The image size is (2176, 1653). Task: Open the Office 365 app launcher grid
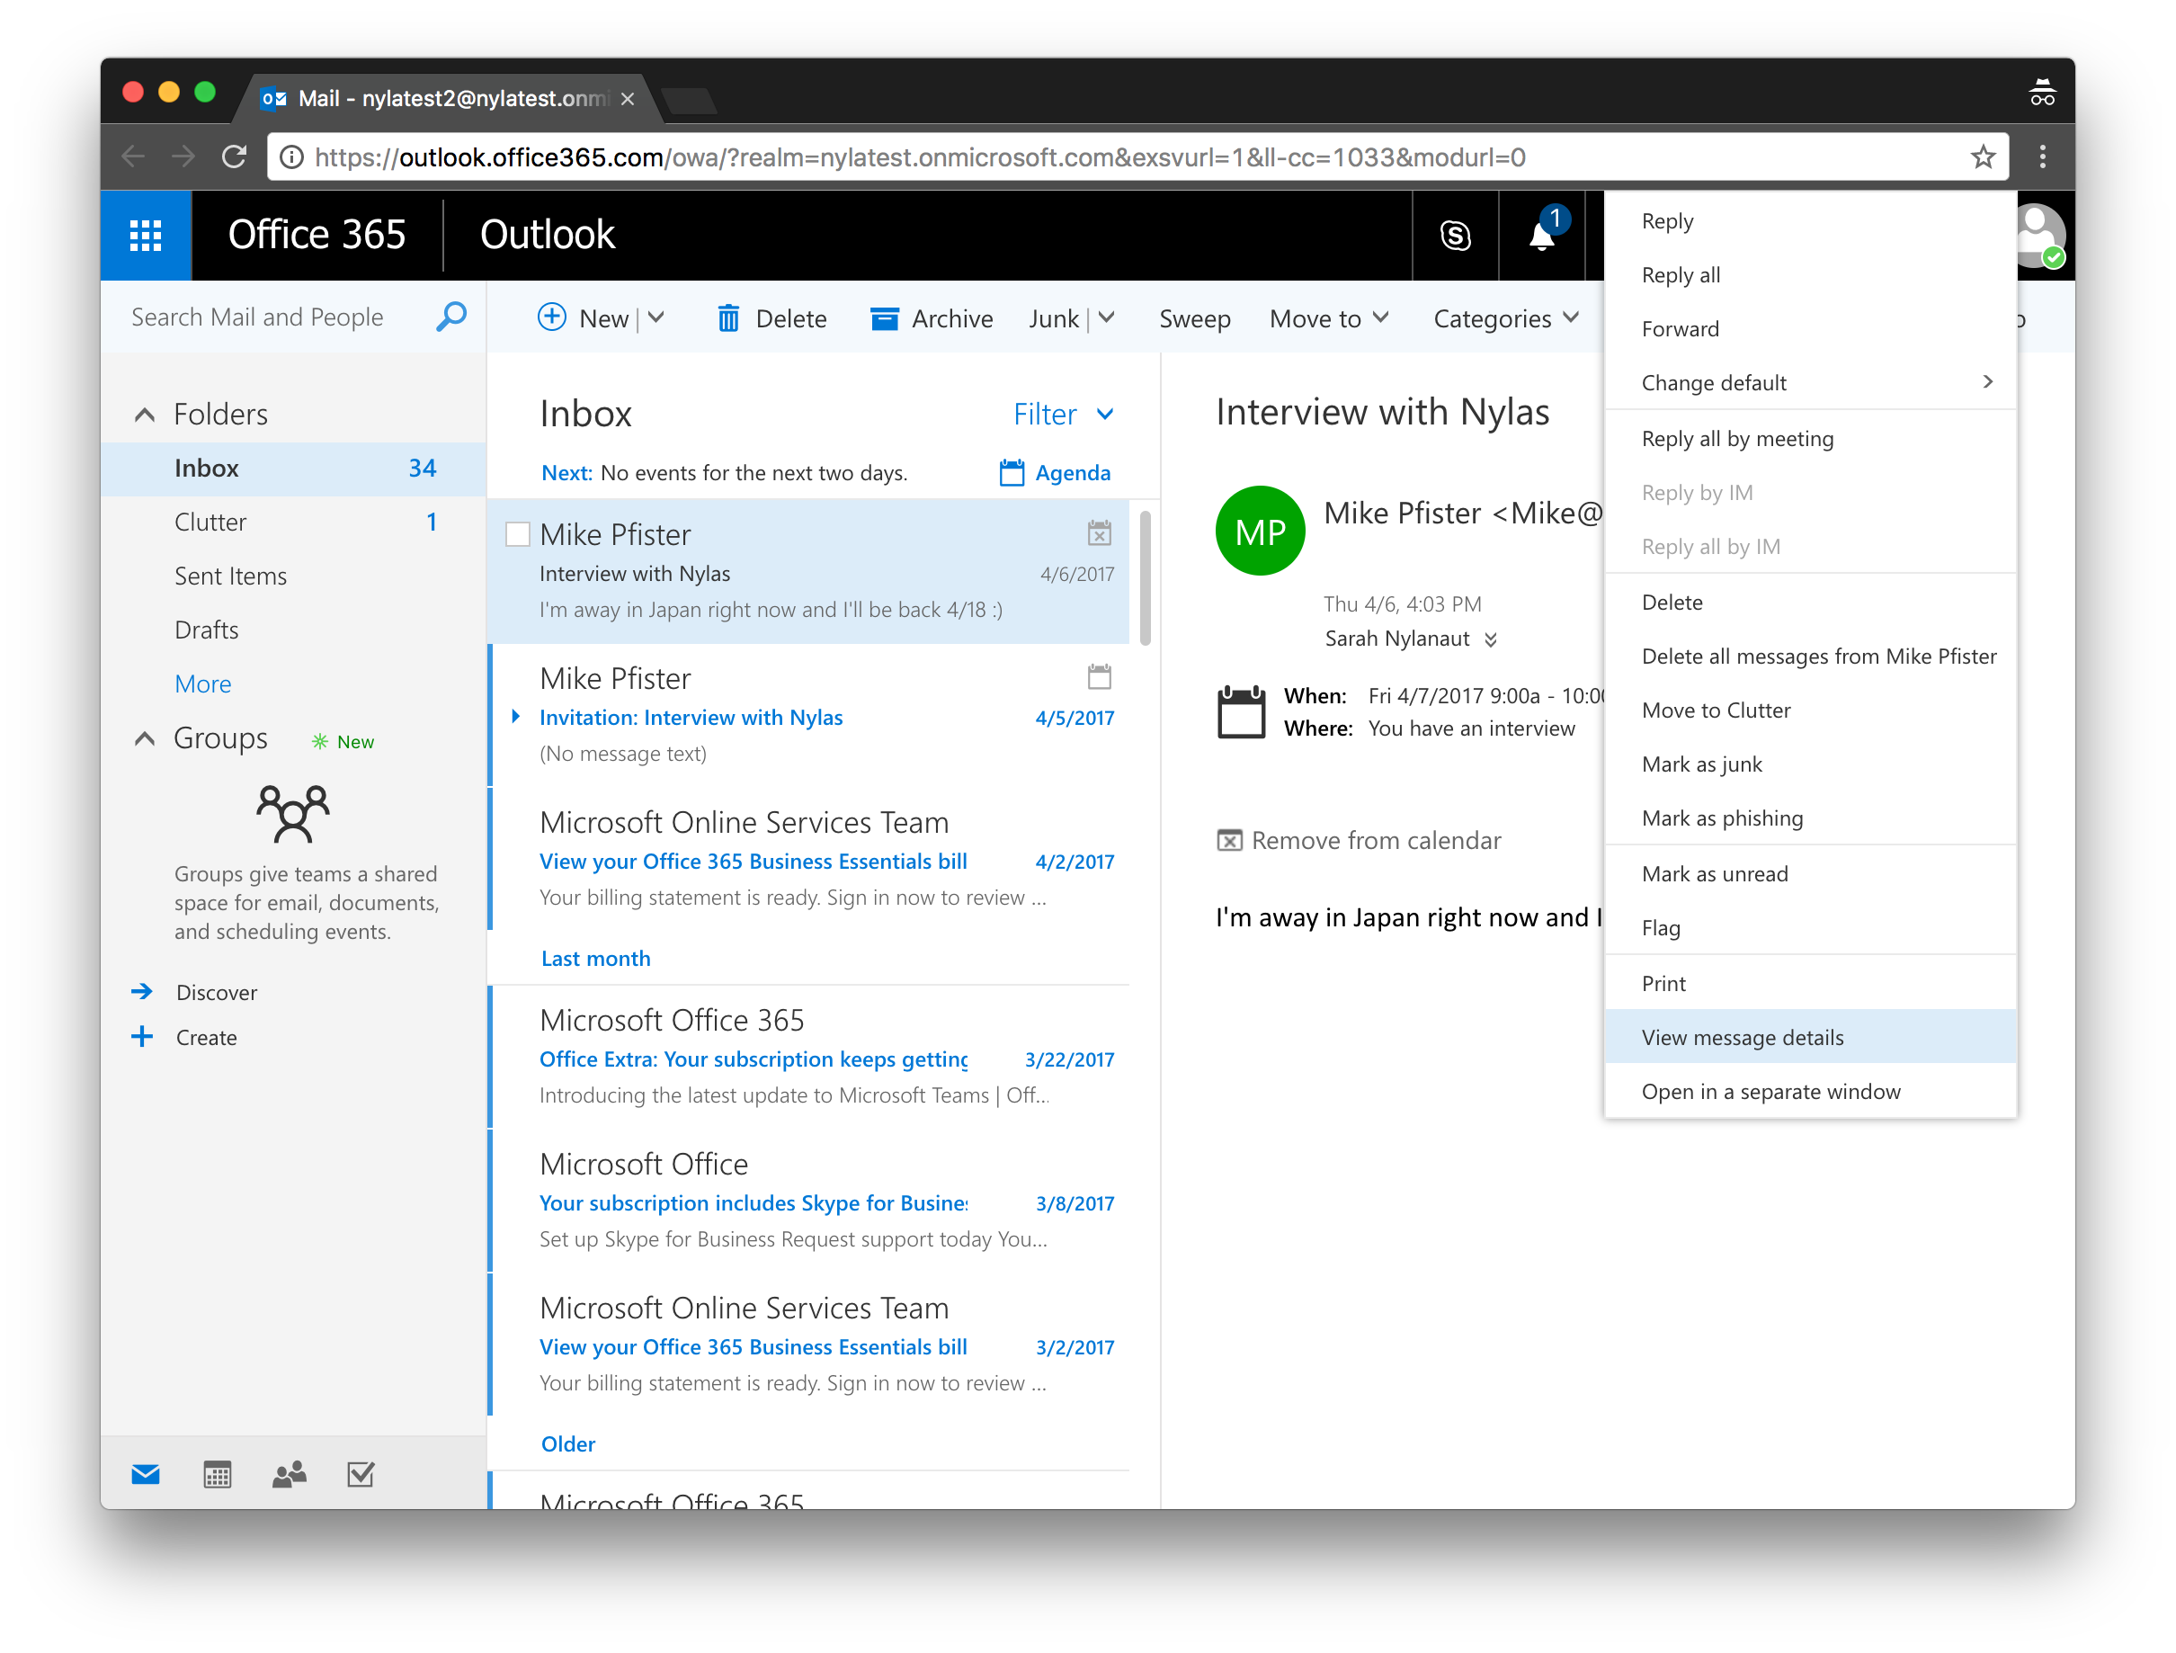(x=146, y=235)
